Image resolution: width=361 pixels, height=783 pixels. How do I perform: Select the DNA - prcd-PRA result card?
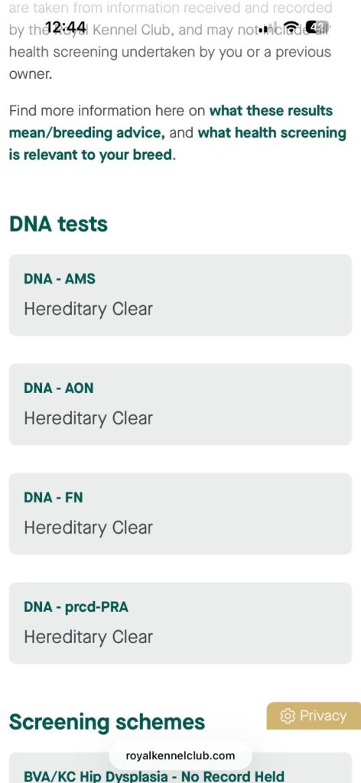pyautogui.click(x=180, y=623)
